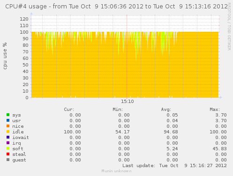
Task: Click the cpu use % axis label
Action: point(5,56)
